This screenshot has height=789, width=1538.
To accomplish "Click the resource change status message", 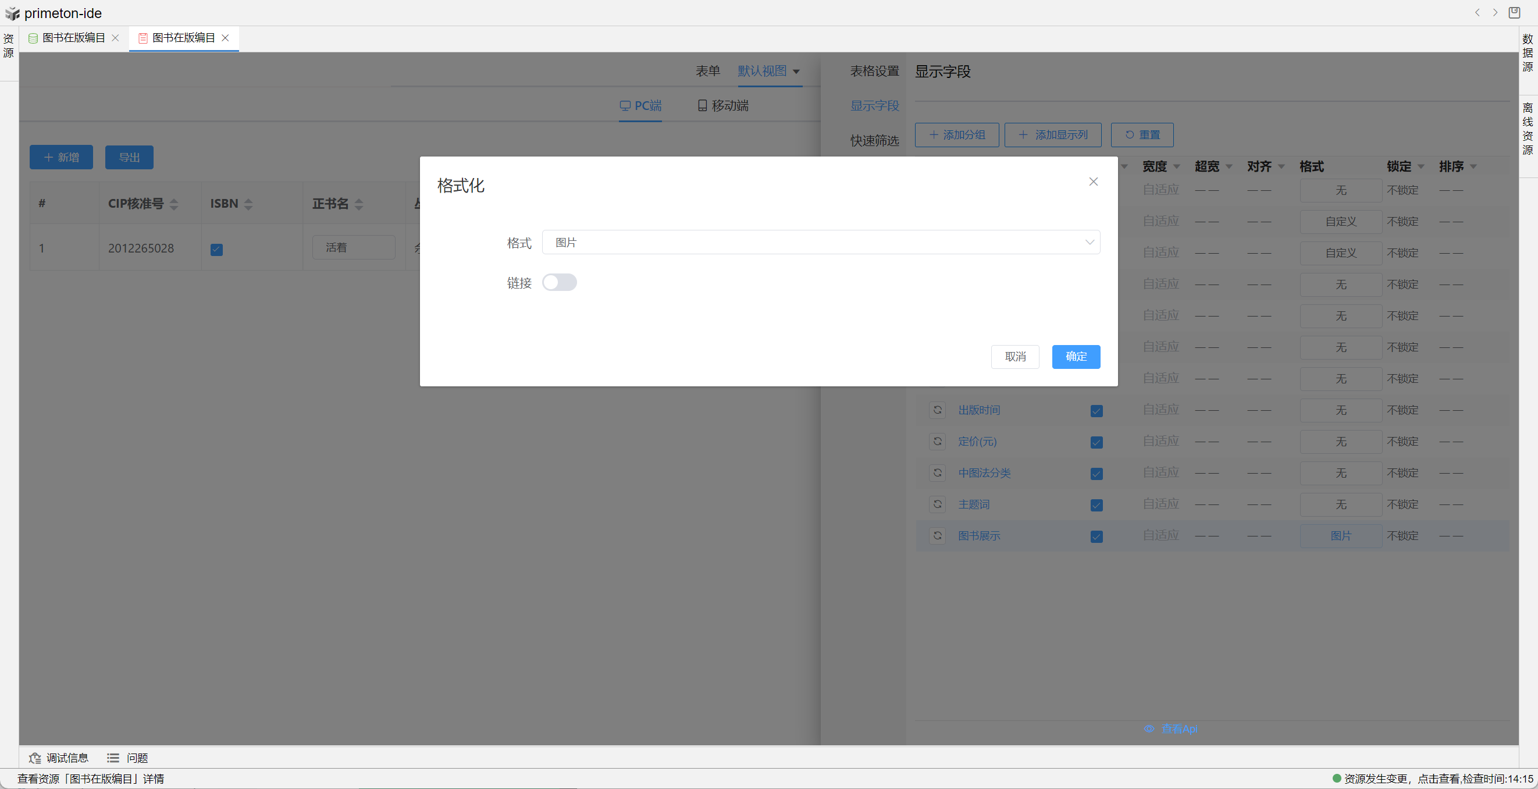I will point(1433,779).
